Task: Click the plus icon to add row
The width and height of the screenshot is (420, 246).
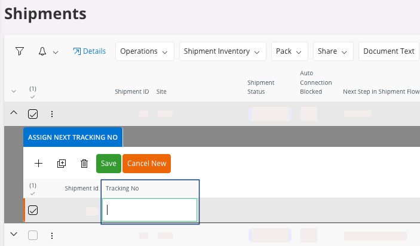Action: point(38,163)
